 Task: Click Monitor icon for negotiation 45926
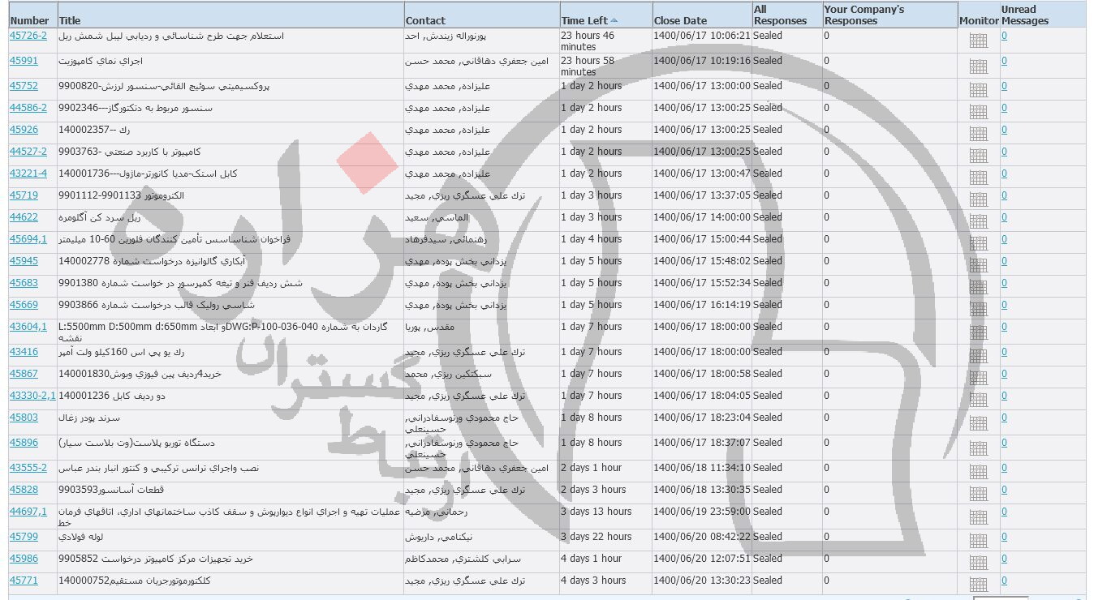pos(978,134)
